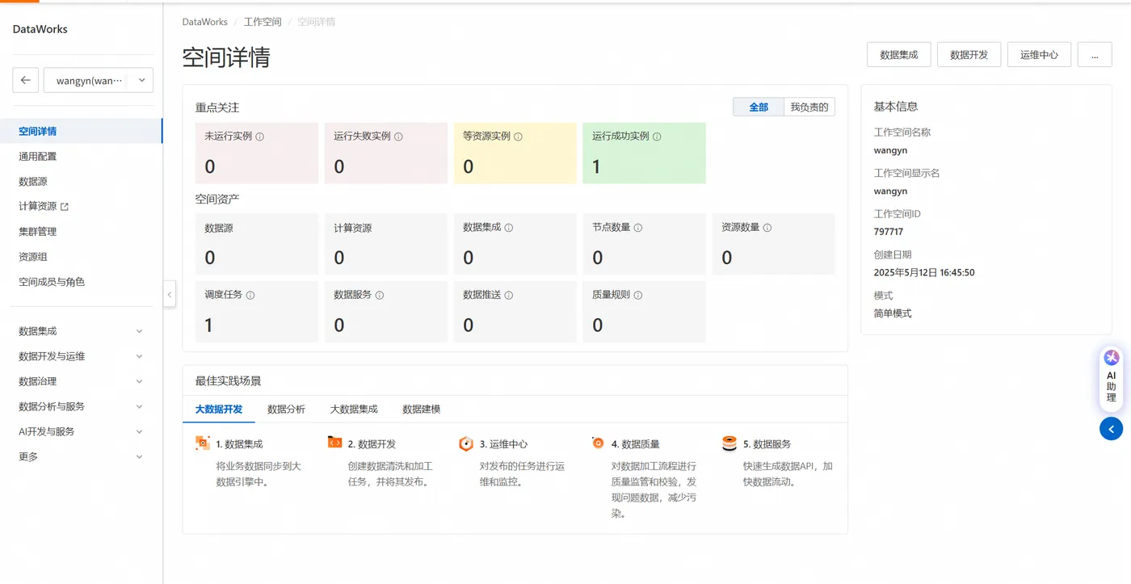Image resolution: width=1131 pixels, height=584 pixels.
Task: Select 空间详情 in the sidebar
Action: click(x=81, y=131)
